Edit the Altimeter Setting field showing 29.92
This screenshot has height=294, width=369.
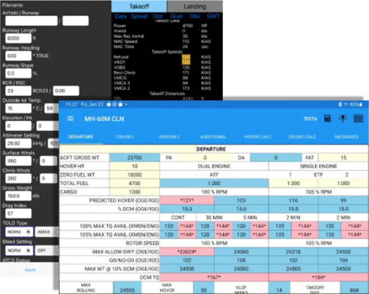click(x=18, y=144)
